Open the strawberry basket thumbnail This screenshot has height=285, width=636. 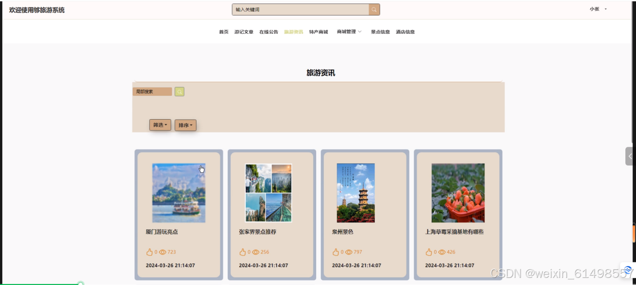click(x=458, y=193)
